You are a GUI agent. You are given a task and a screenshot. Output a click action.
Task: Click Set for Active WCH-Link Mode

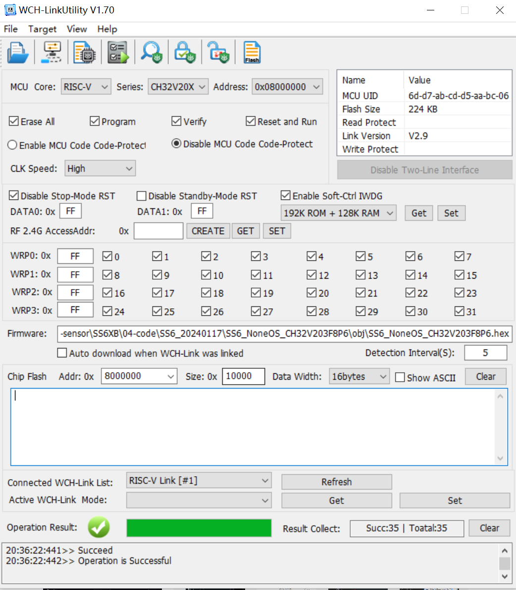[x=455, y=500]
